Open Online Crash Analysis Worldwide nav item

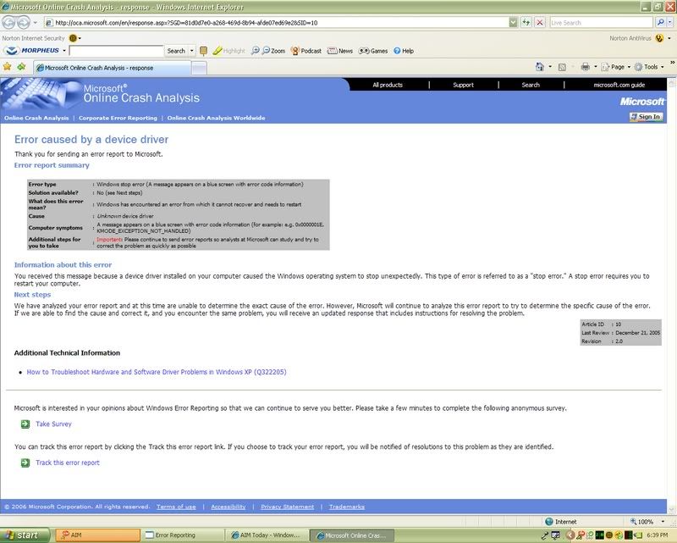pyautogui.click(x=216, y=118)
